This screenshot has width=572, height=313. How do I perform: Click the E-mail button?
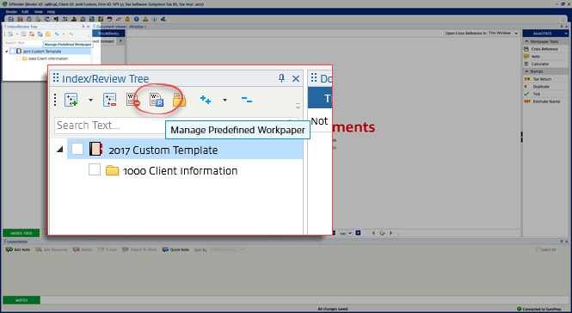tap(108, 249)
